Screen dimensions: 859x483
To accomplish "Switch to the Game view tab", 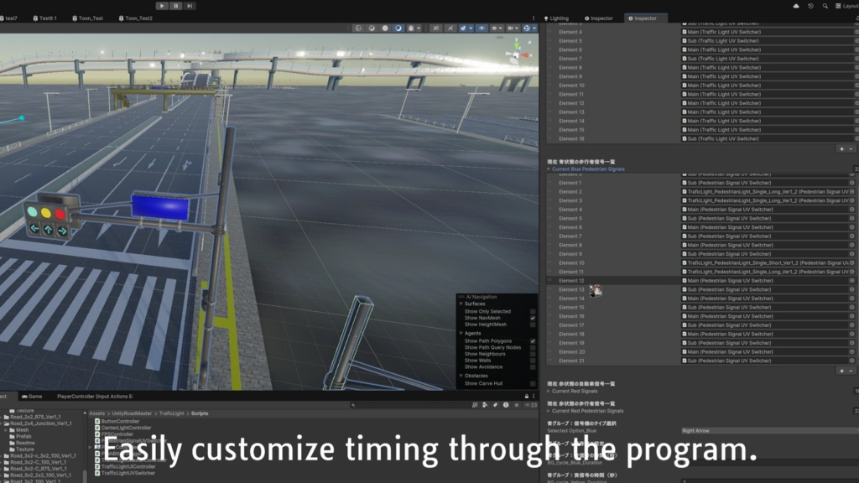I will coord(32,397).
